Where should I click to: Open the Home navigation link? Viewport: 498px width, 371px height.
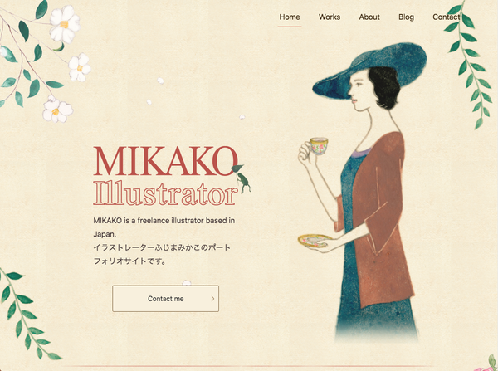coord(290,17)
